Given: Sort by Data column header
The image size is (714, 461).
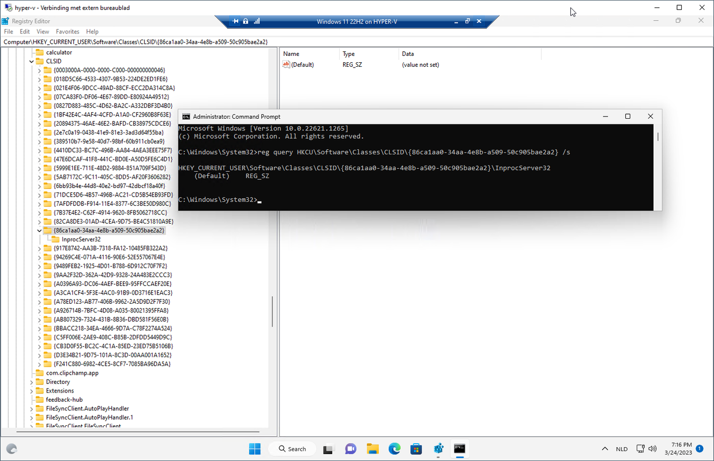Looking at the screenshot, I should click(470, 54).
